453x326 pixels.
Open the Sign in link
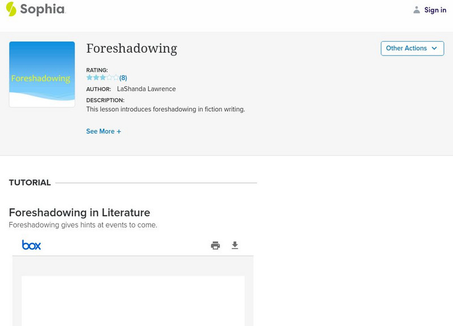[435, 10]
